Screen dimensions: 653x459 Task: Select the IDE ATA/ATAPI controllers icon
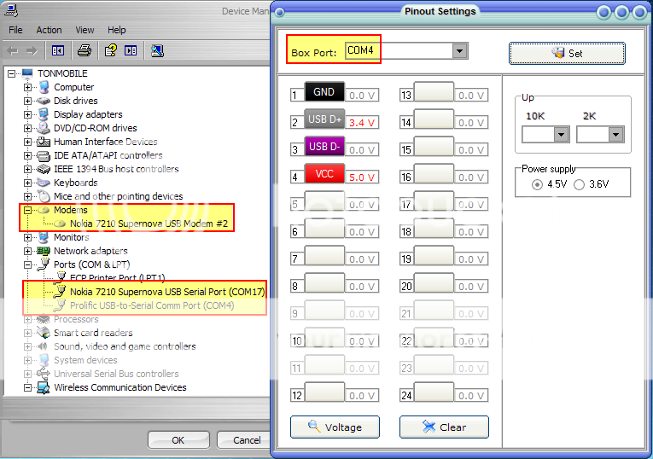[x=44, y=155]
